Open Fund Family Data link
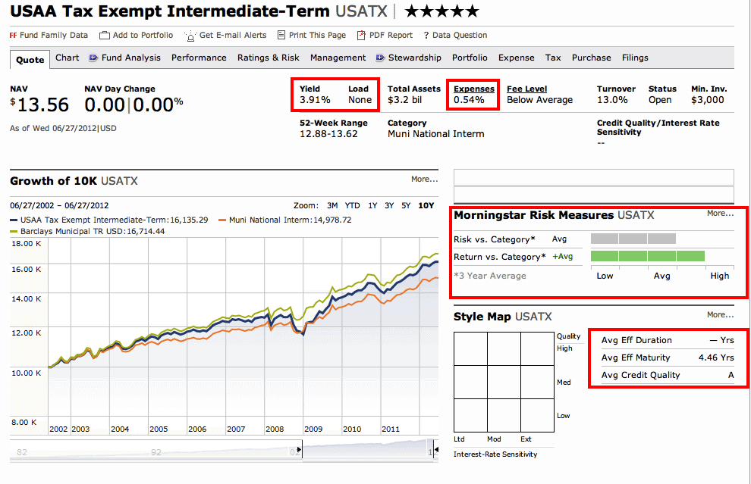 tap(54, 36)
